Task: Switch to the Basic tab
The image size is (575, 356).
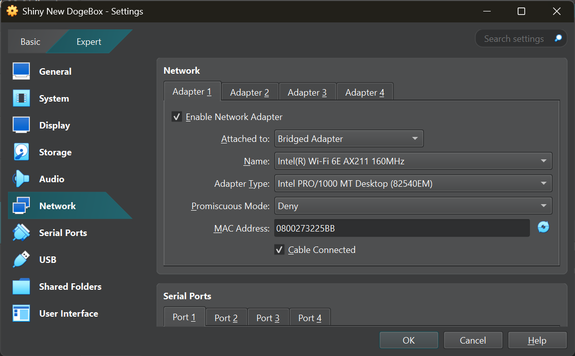Action: [x=30, y=42]
